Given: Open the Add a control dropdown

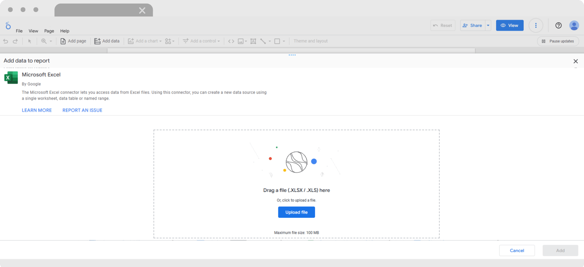Looking at the screenshot, I should point(201,41).
